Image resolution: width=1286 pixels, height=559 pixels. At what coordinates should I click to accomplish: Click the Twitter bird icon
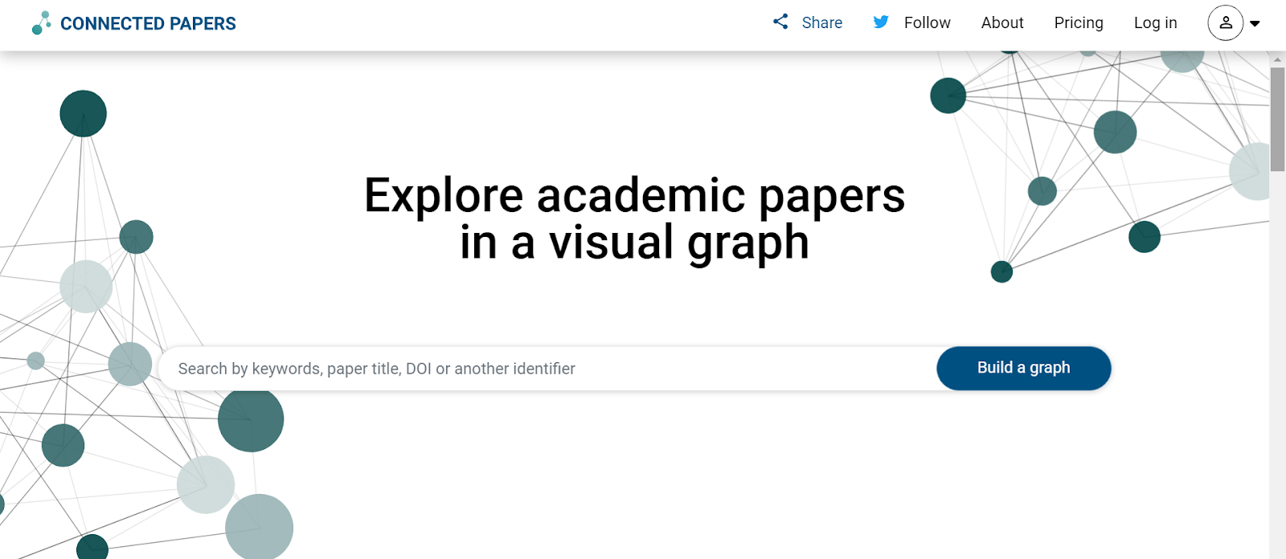click(x=882, y=22)
